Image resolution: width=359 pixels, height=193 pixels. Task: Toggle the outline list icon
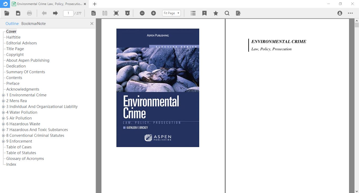[x=193, y=13]
